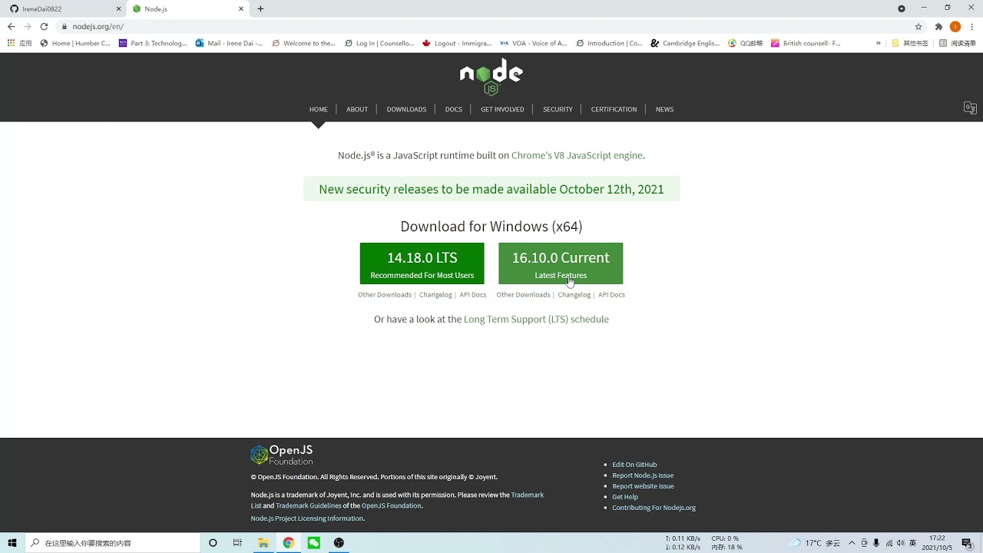Viewport: 983px width, 553px height.
Task: Open Task View on the taskbar
Action: click(237, 543)
